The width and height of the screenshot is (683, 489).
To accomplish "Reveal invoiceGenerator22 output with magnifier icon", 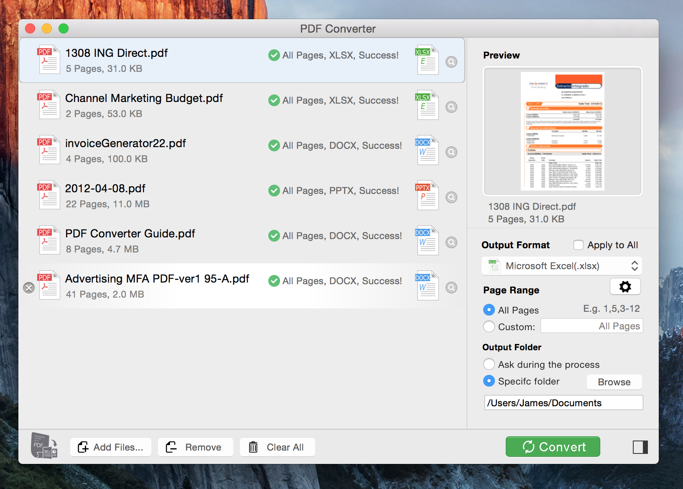I will coord(451,152).
